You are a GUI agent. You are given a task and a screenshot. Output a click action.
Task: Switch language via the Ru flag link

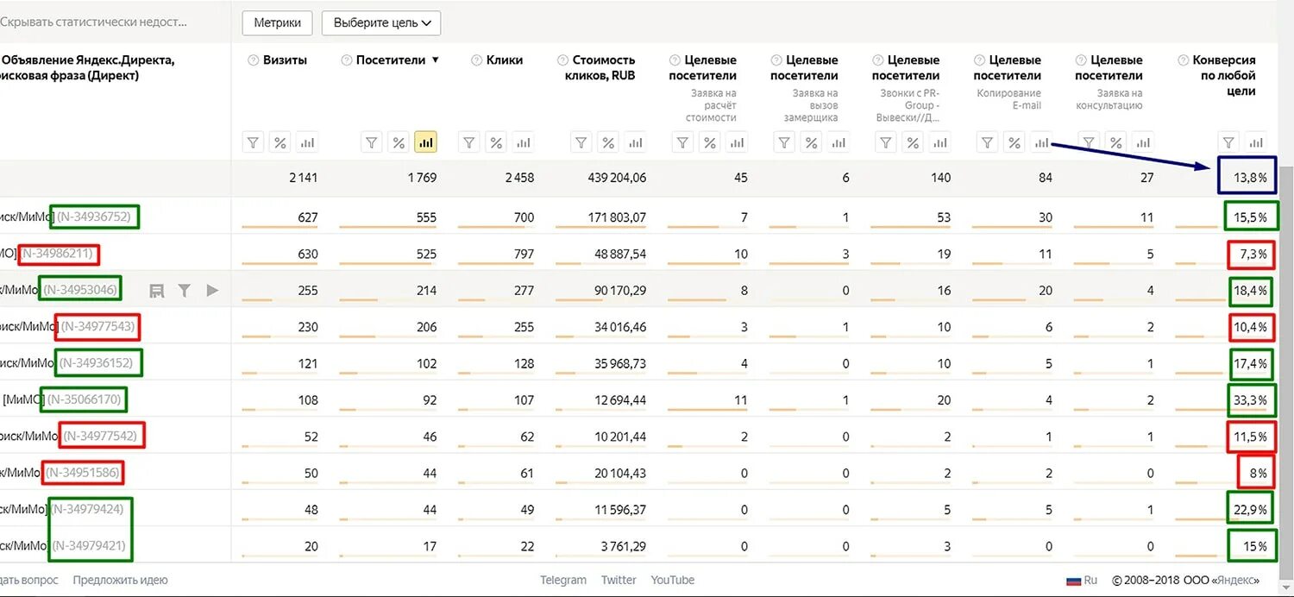1082,581
